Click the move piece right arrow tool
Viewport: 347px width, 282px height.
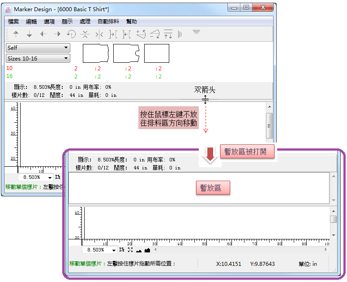click(x=57, y=34)
